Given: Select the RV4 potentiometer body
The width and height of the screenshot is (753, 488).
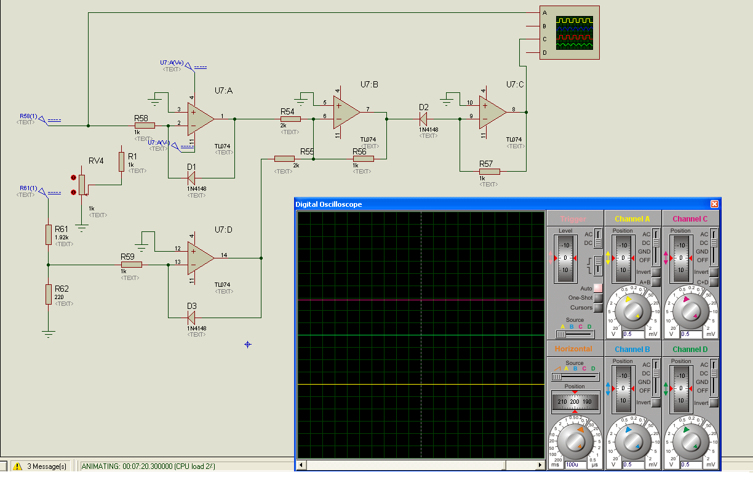Looking at the screenshot, I should pos(81,183).
